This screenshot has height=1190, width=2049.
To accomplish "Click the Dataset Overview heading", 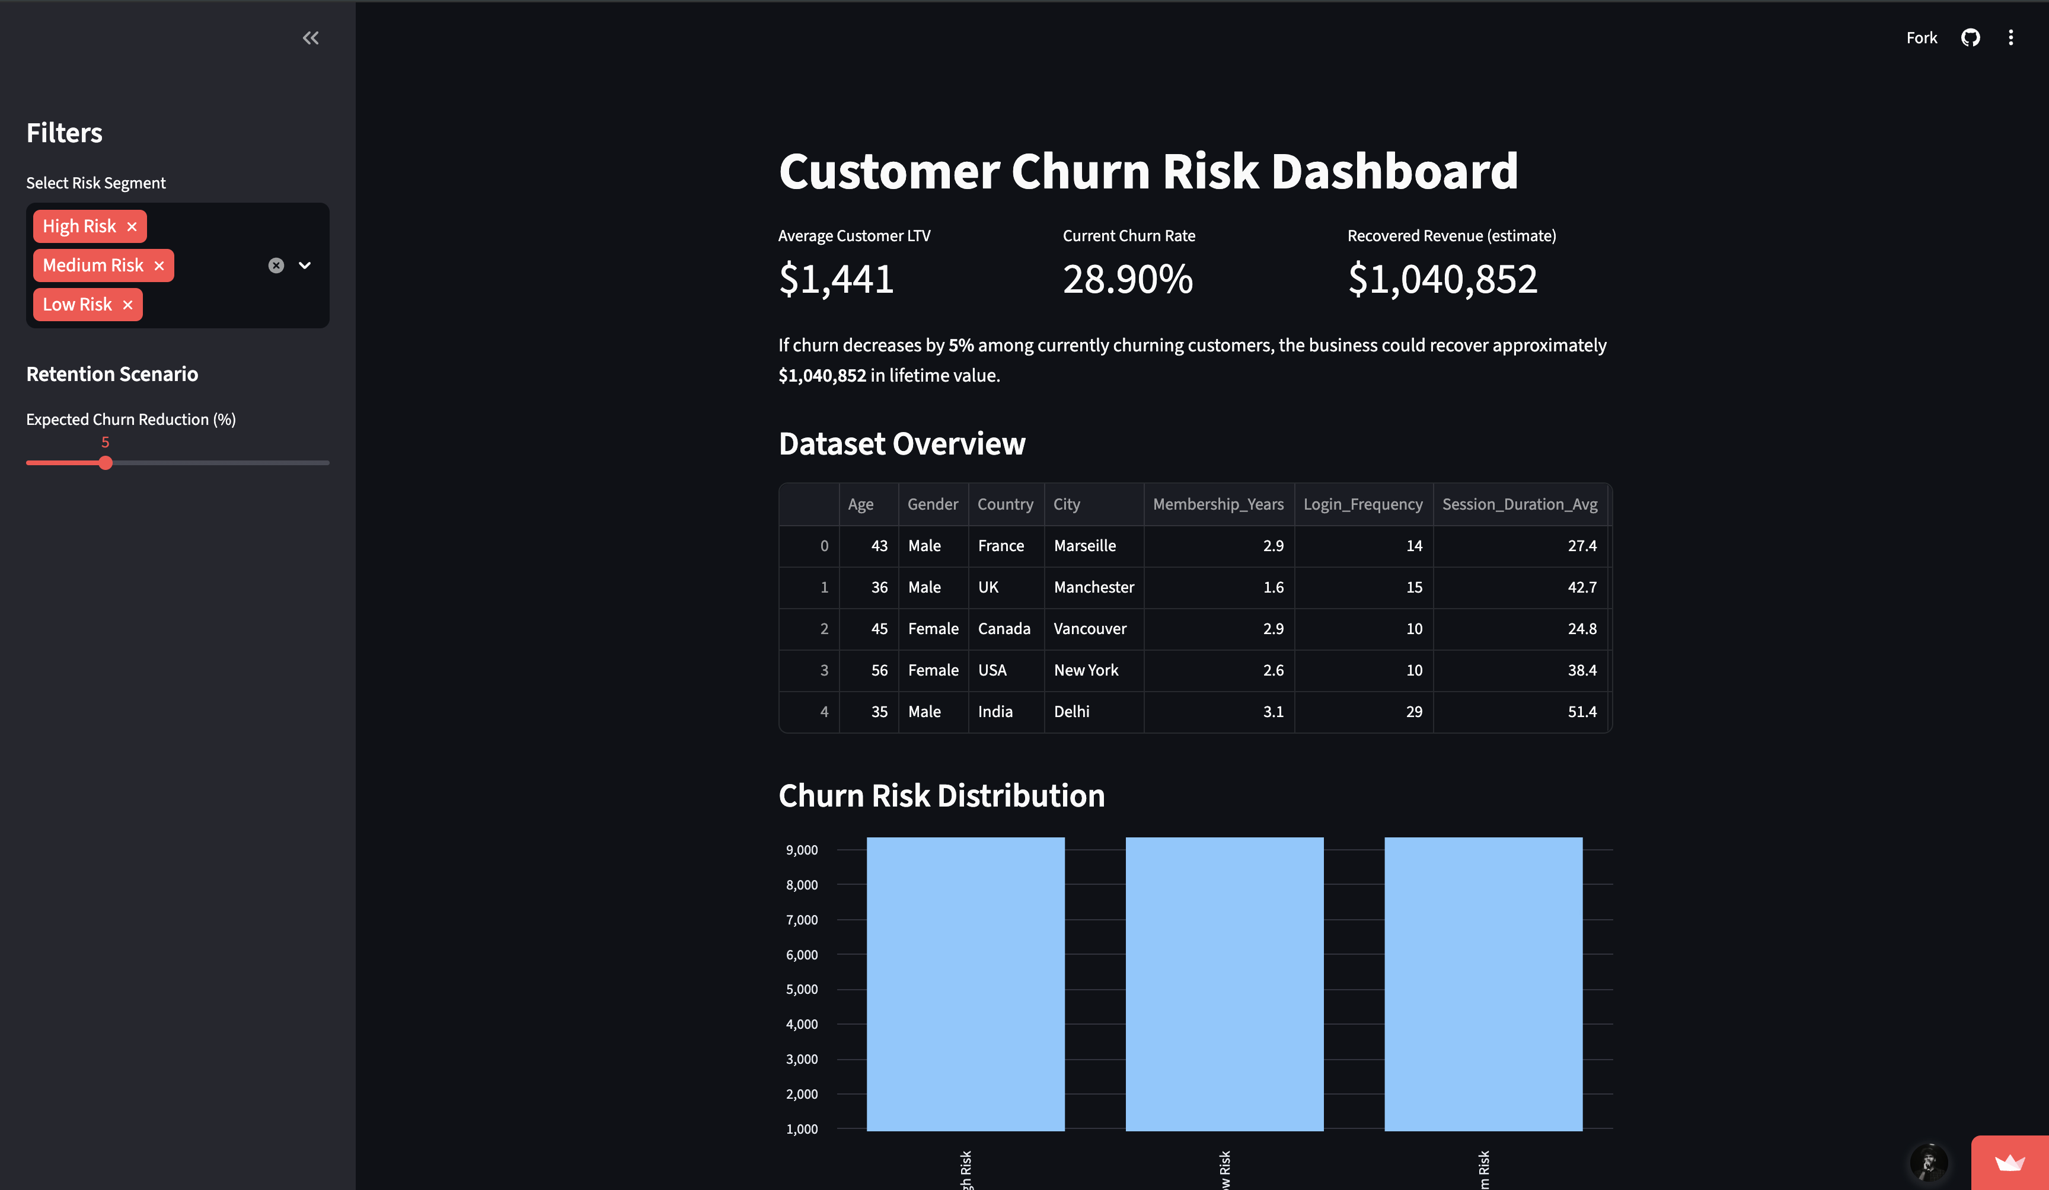I will (x=902, y=444).
